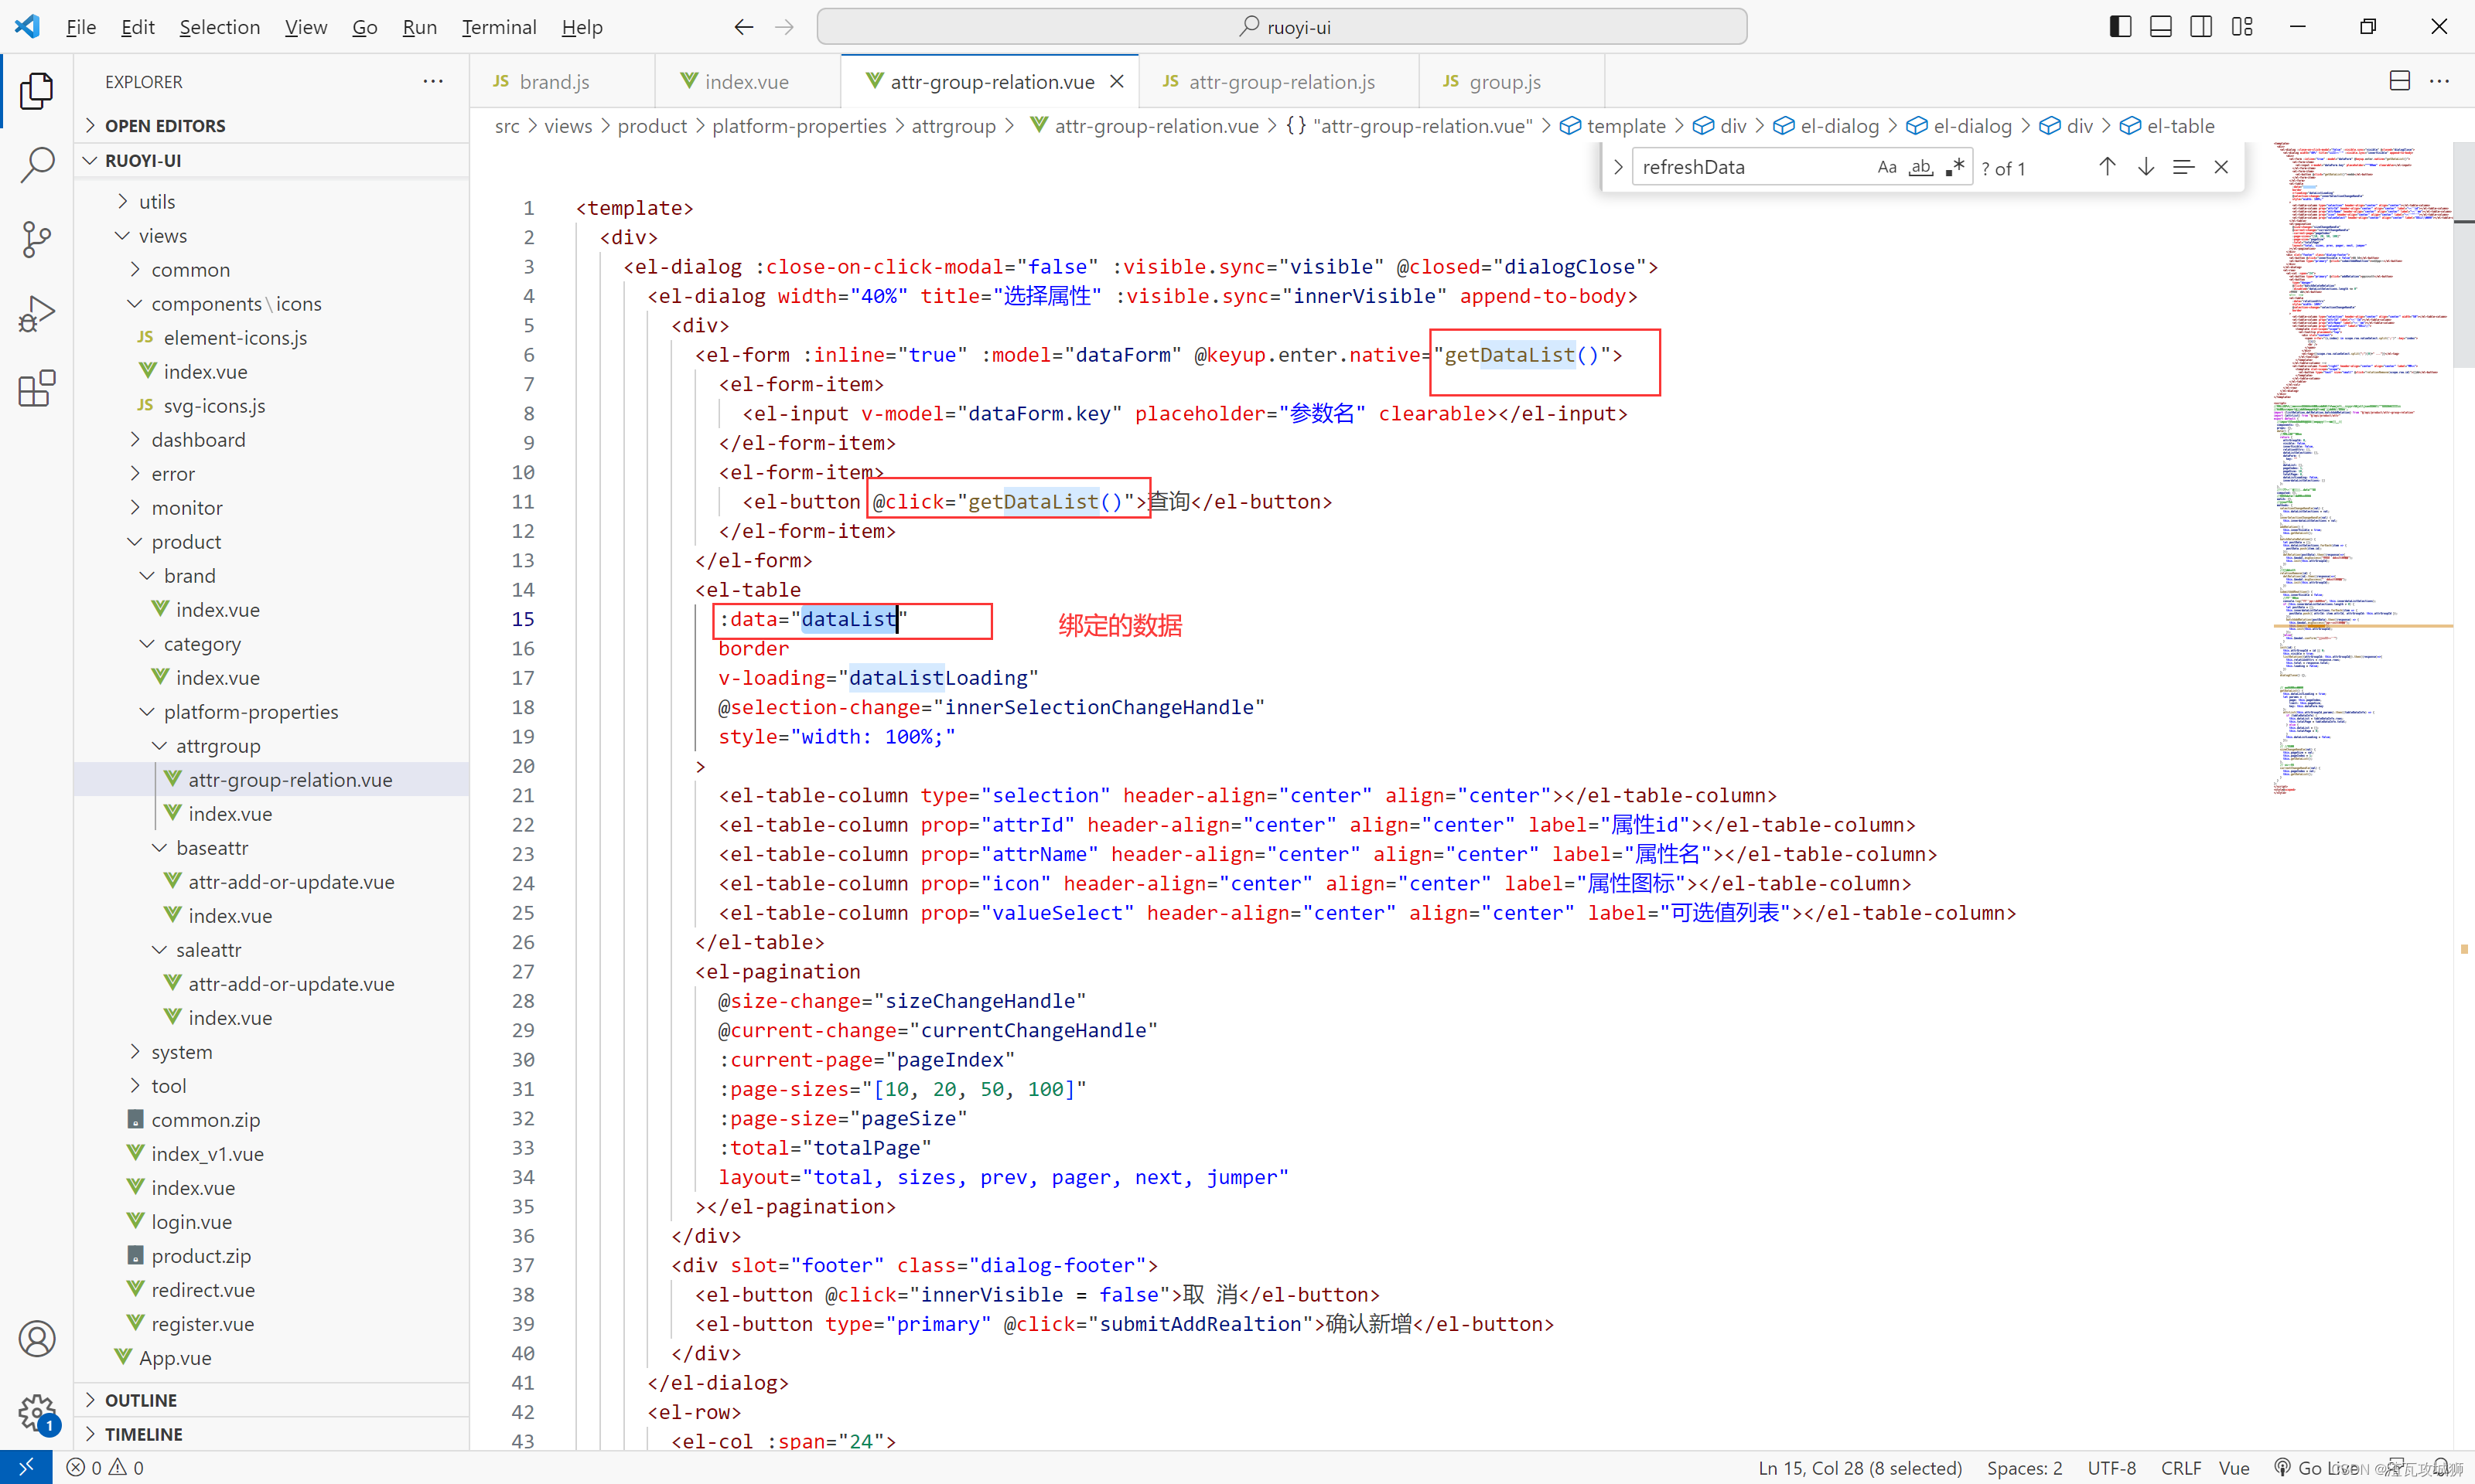Open the Explorer view in activity bar

coord(37,91)
